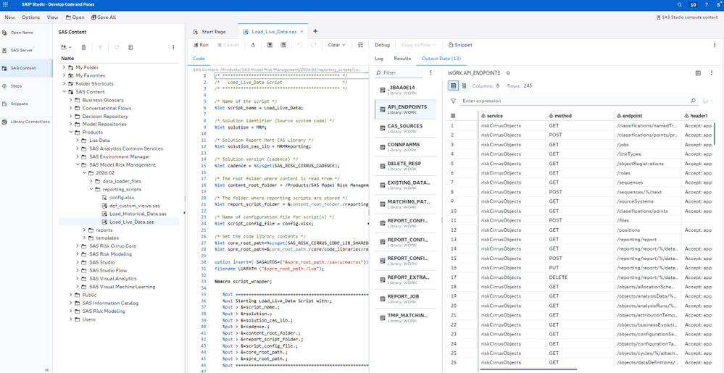The height and width of the screenshot is (373, 724).
Task: Click the properties icon in SAS Content toolbar
Action: (x=130, y=47)
